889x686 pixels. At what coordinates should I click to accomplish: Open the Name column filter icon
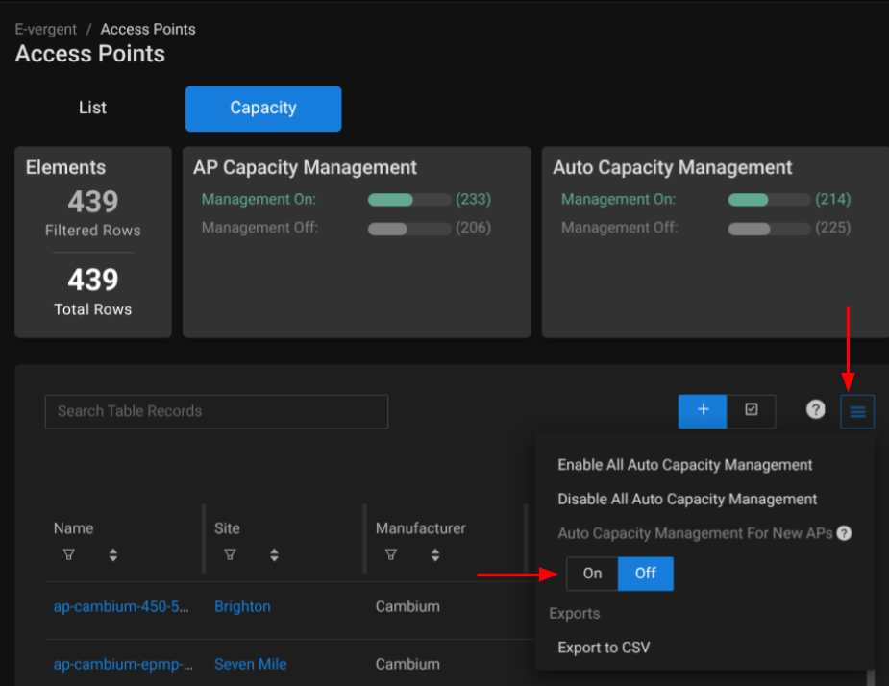pos(68,555)
